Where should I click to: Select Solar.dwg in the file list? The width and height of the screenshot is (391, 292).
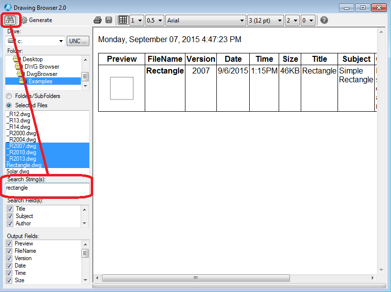click(18, 171)
